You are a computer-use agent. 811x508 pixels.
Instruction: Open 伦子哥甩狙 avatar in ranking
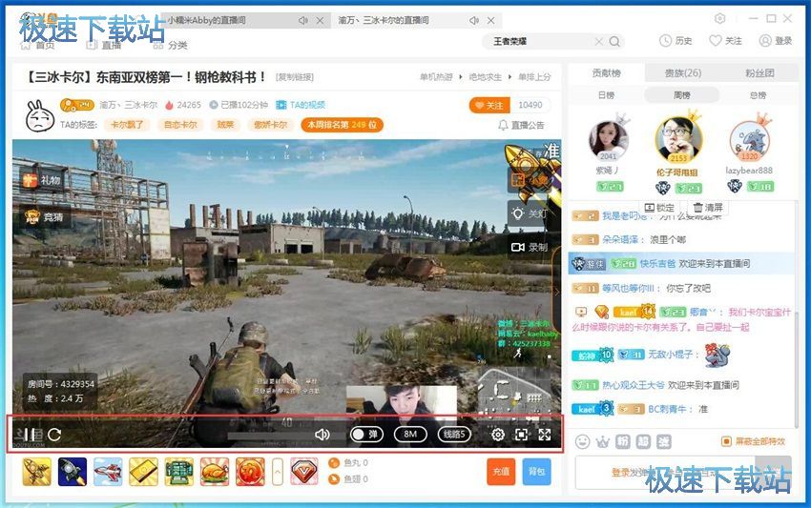(678, 139)
